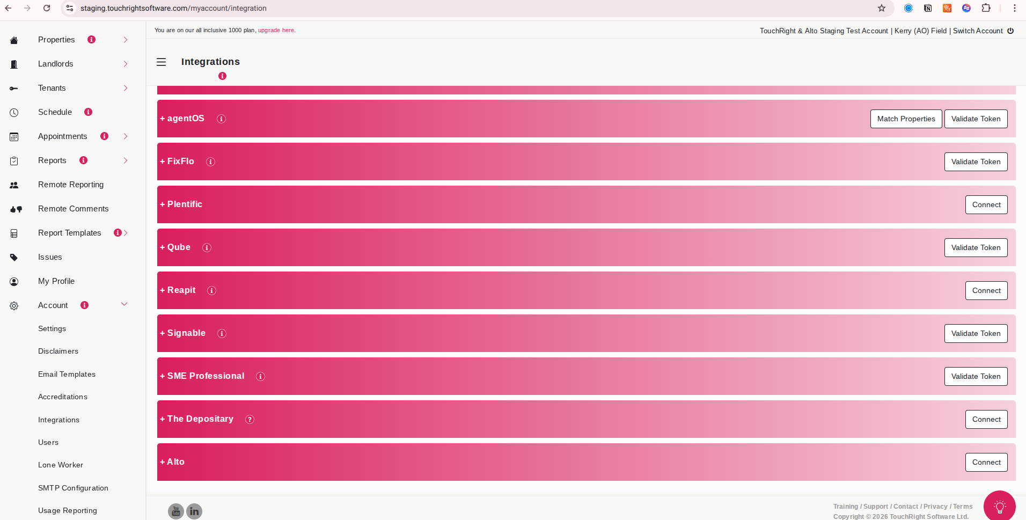Viewport: 1026px width, 520px height.
Task: Open the lightbulb help widget
Action: 999,506
